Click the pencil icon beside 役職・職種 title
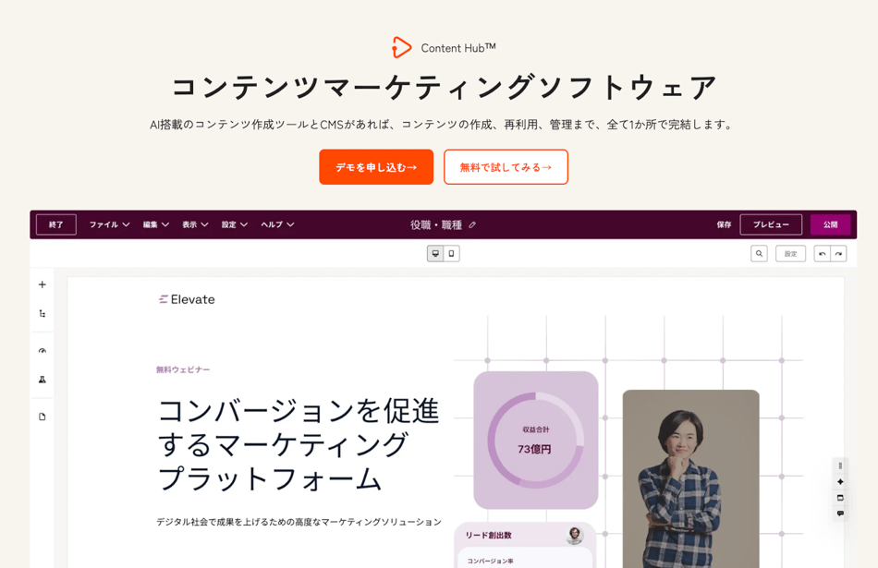This screenshot has width=878, height=568. click(472, 225)
